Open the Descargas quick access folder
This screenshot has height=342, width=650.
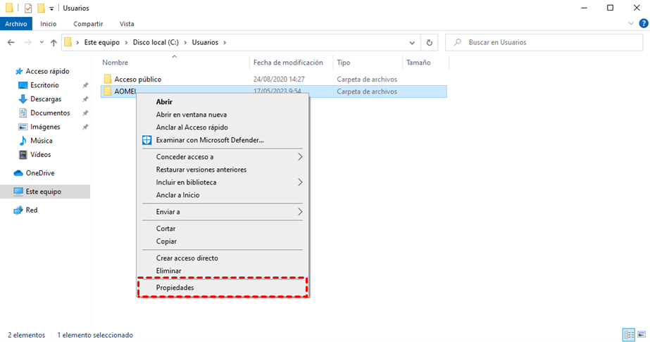pyautogui.click(x=45, y=99)
